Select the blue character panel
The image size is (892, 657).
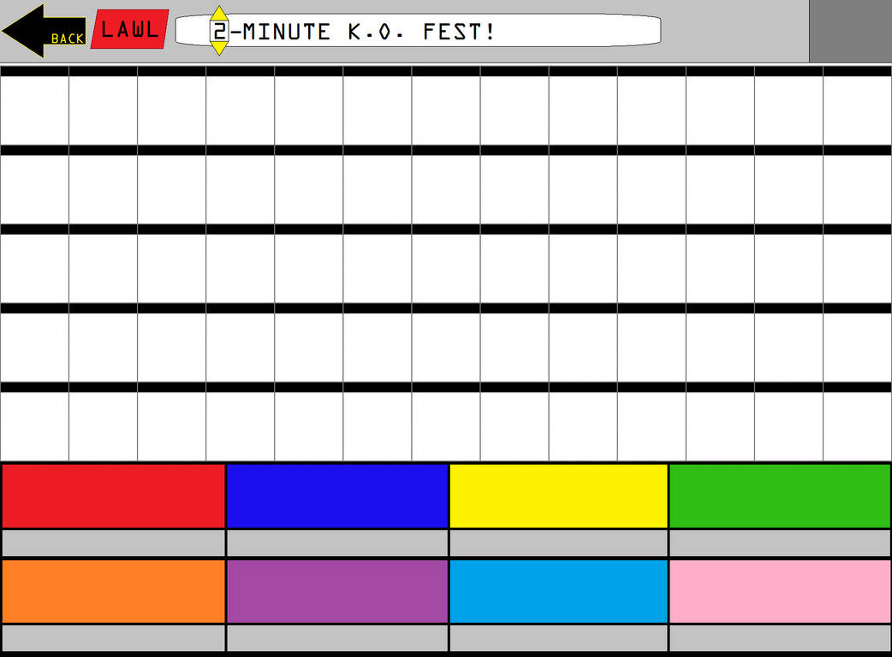pos(336,495)
